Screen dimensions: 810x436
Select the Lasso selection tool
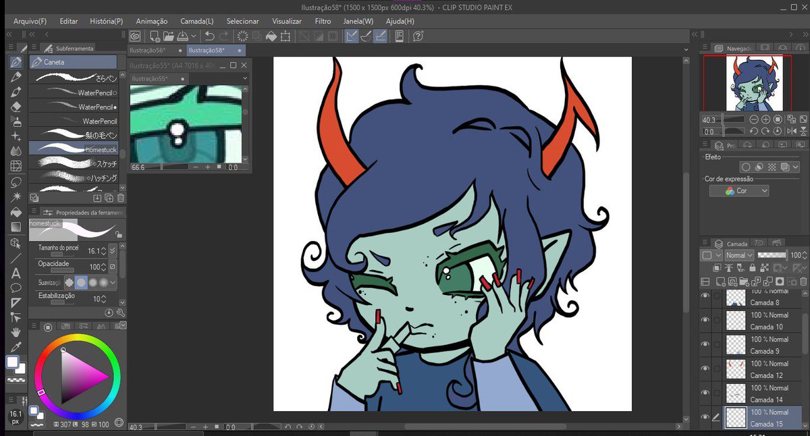point(16,182)
